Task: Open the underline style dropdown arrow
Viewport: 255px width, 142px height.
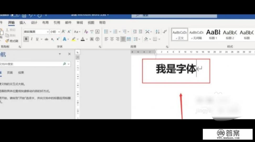Action: pos(41,39)
